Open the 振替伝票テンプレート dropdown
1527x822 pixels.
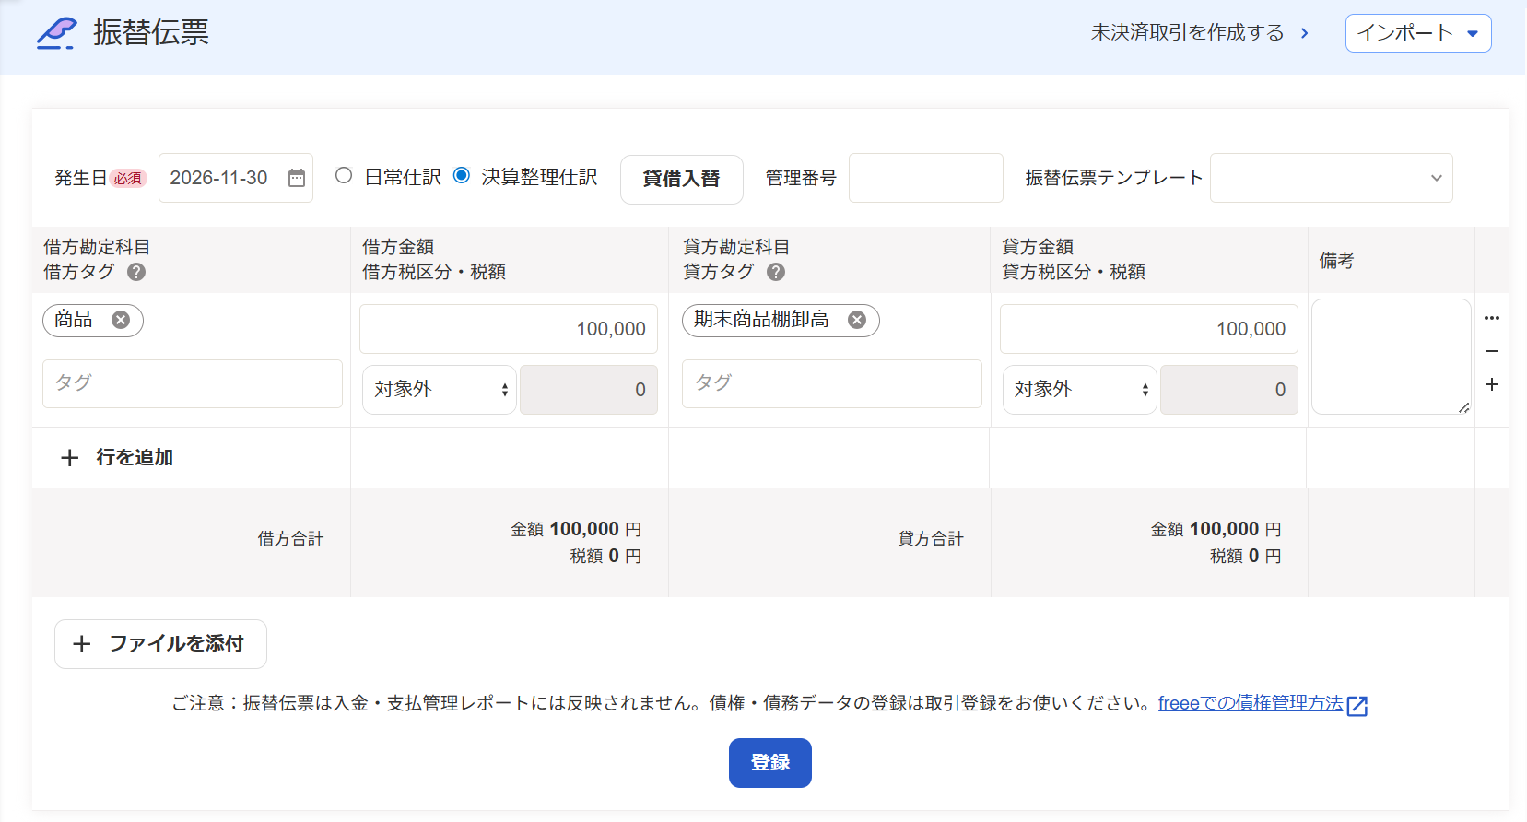click(x=1331, y=178)
